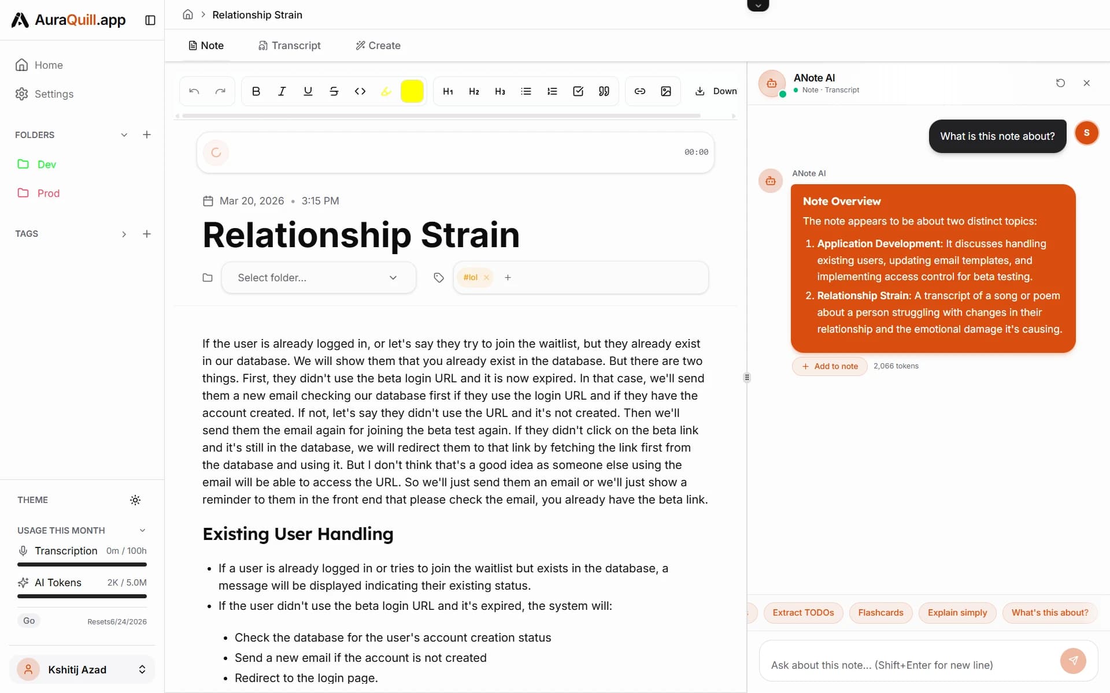1110x693 pixels.
Task: Click the top collapse chevron handle
Action: 758,6
